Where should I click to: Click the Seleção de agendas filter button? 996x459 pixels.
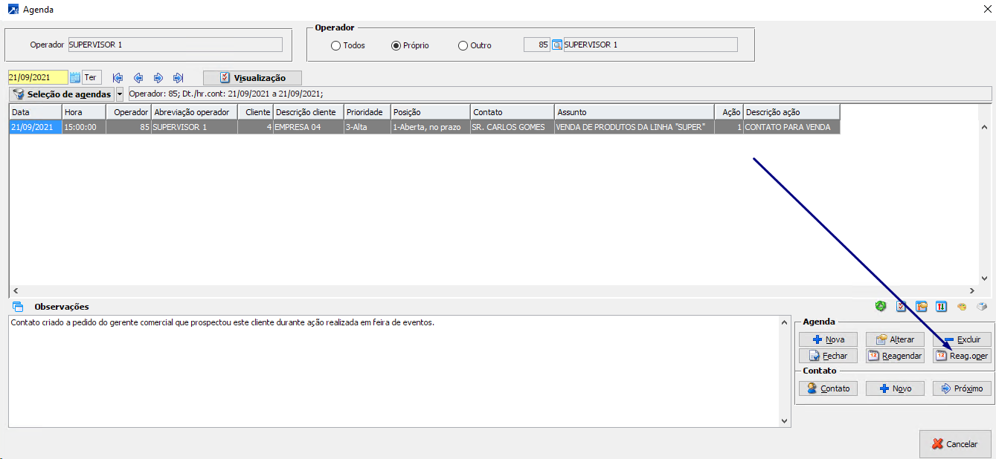point(62,94)
